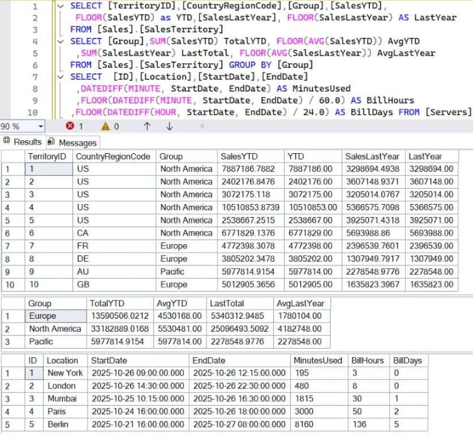
Task: Select cell 3298694.4938 in SalesLastYear
Action: tap(374, 169)
